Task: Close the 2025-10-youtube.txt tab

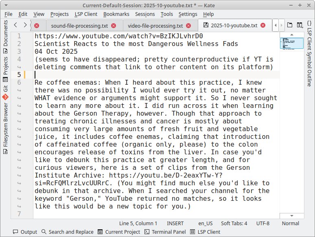Action: click(x=263, y=25)
